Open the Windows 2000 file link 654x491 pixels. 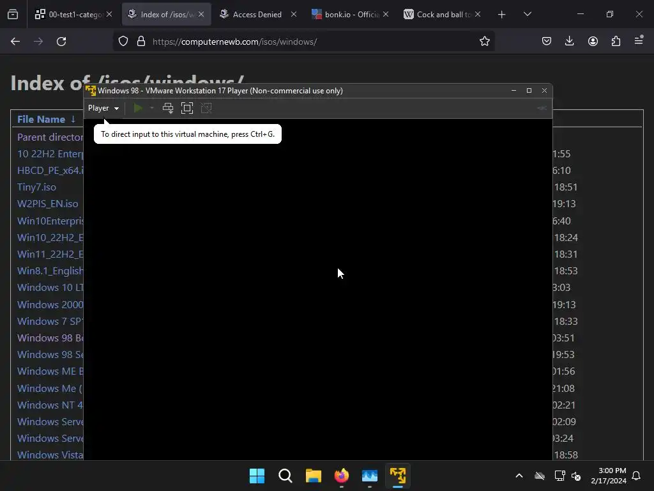tap(50, 304)
